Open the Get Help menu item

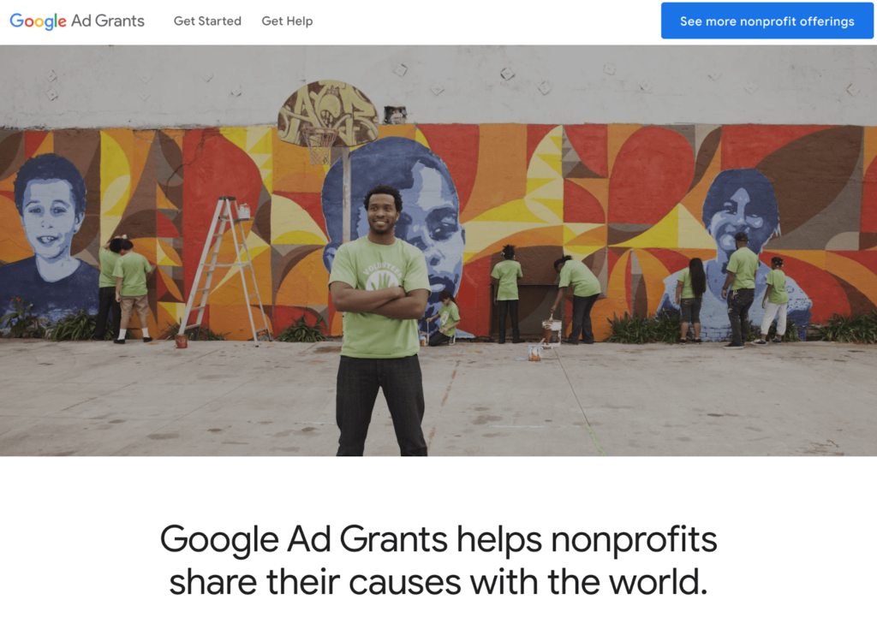[287, 21]
